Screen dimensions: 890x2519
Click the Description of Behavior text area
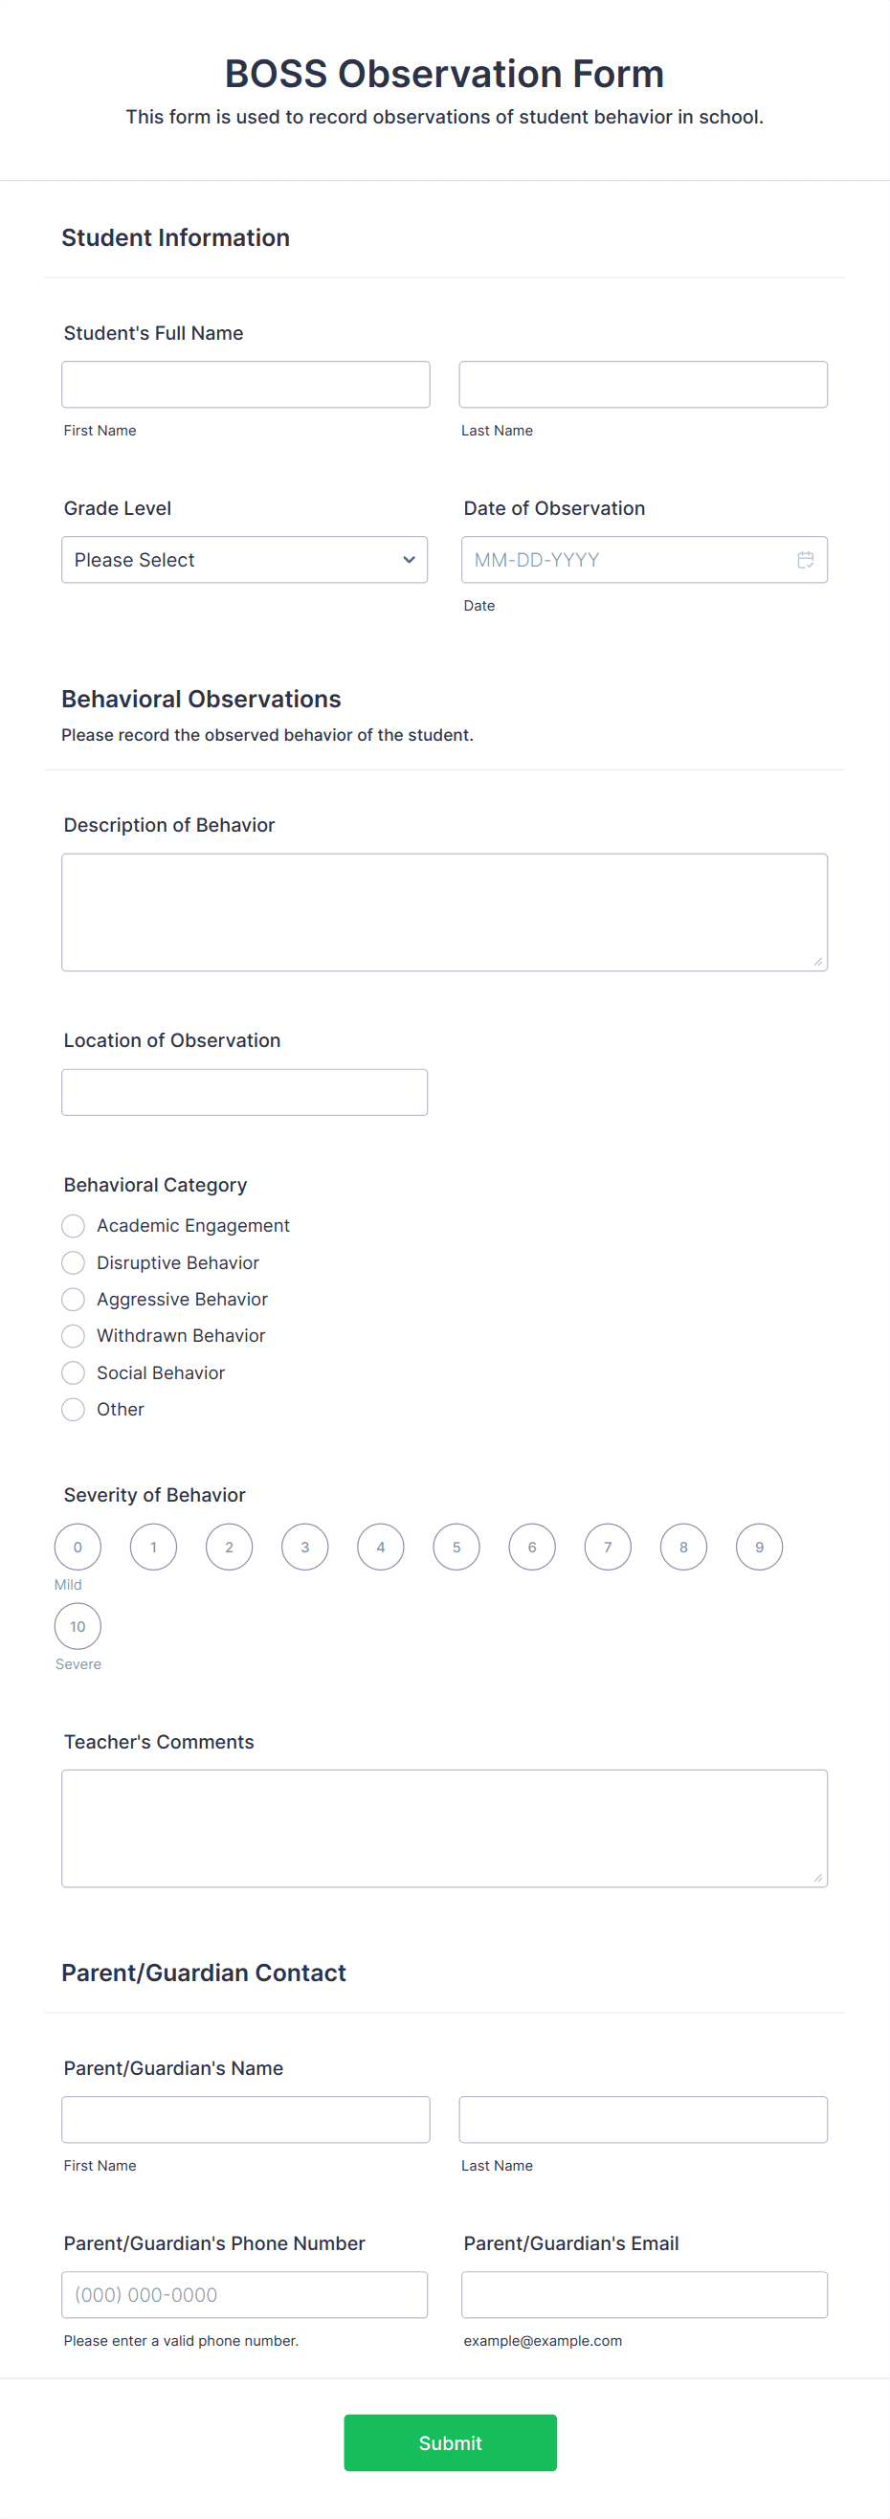tap(445, 911)
